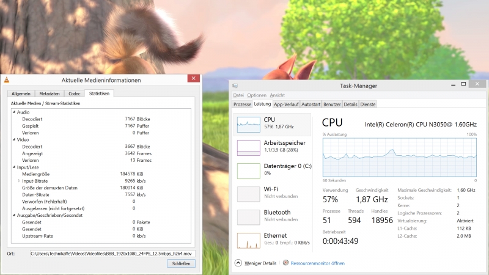Screen dimensions: 489x275
Task: Click the Weniger Details button label
Action: pos(260,263)
